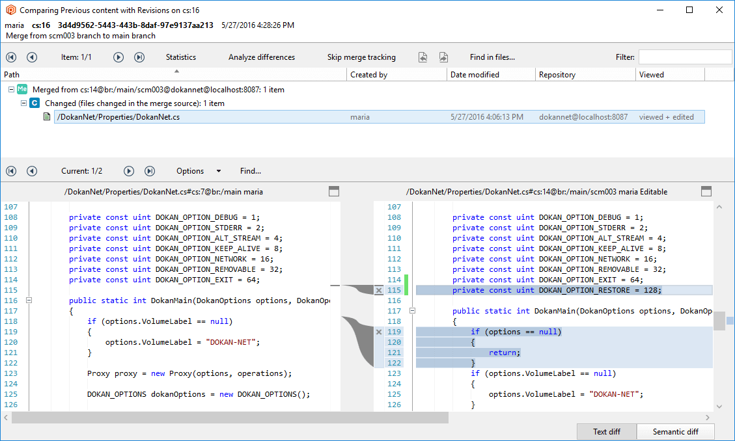Open Find... in diff toolbar
Viewport: 735px width, 441px height.
tap(250, 171)
